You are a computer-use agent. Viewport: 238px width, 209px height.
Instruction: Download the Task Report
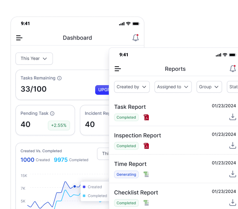[233, 117]
